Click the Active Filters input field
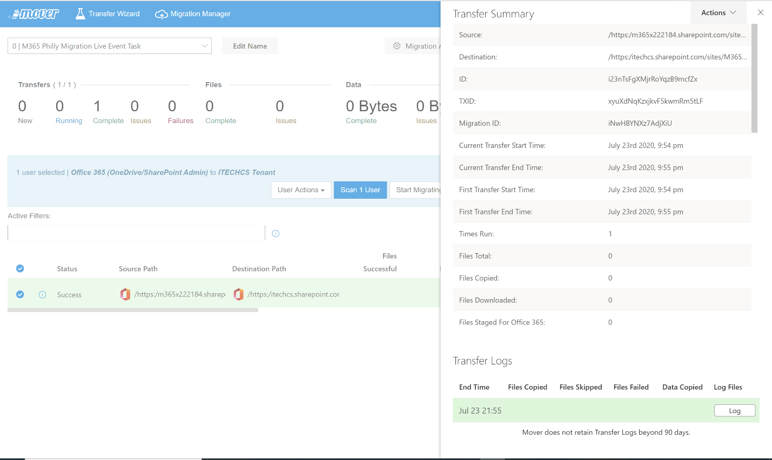Image resolution: width=772 pixels, height=460 pixels. tap(136, 233)
